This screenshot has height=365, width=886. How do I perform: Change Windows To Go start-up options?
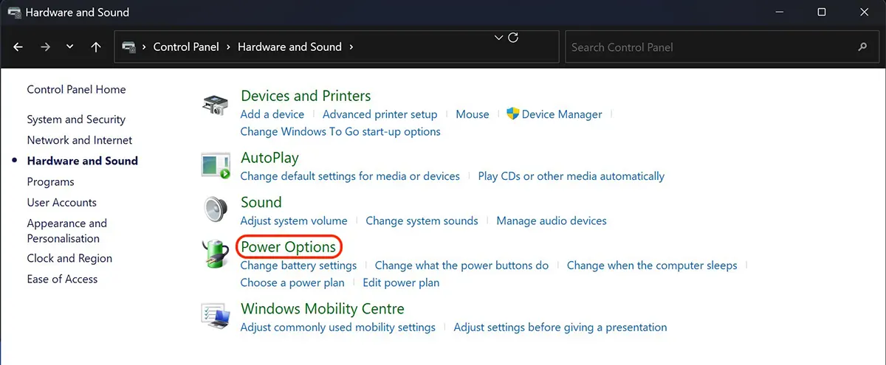[340, 131]
